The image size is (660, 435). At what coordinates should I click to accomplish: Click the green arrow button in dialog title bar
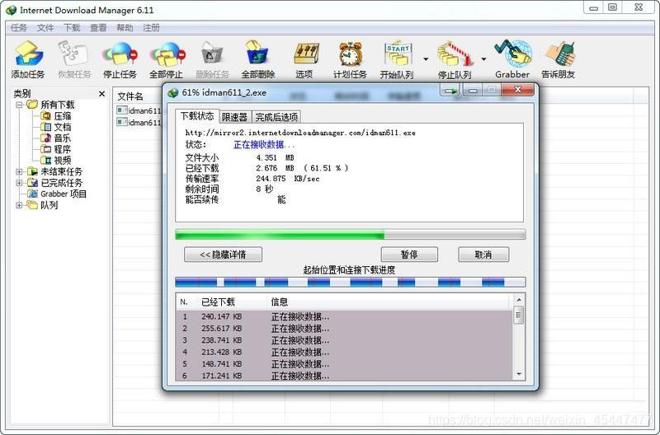[x=450, y=91]
